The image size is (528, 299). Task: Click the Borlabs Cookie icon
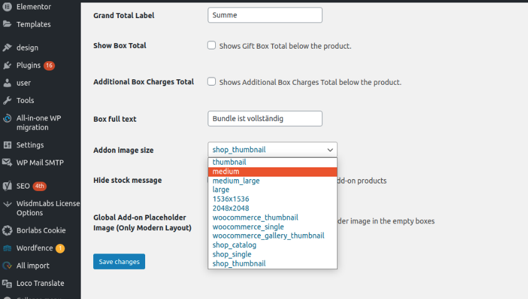(7, 230)
